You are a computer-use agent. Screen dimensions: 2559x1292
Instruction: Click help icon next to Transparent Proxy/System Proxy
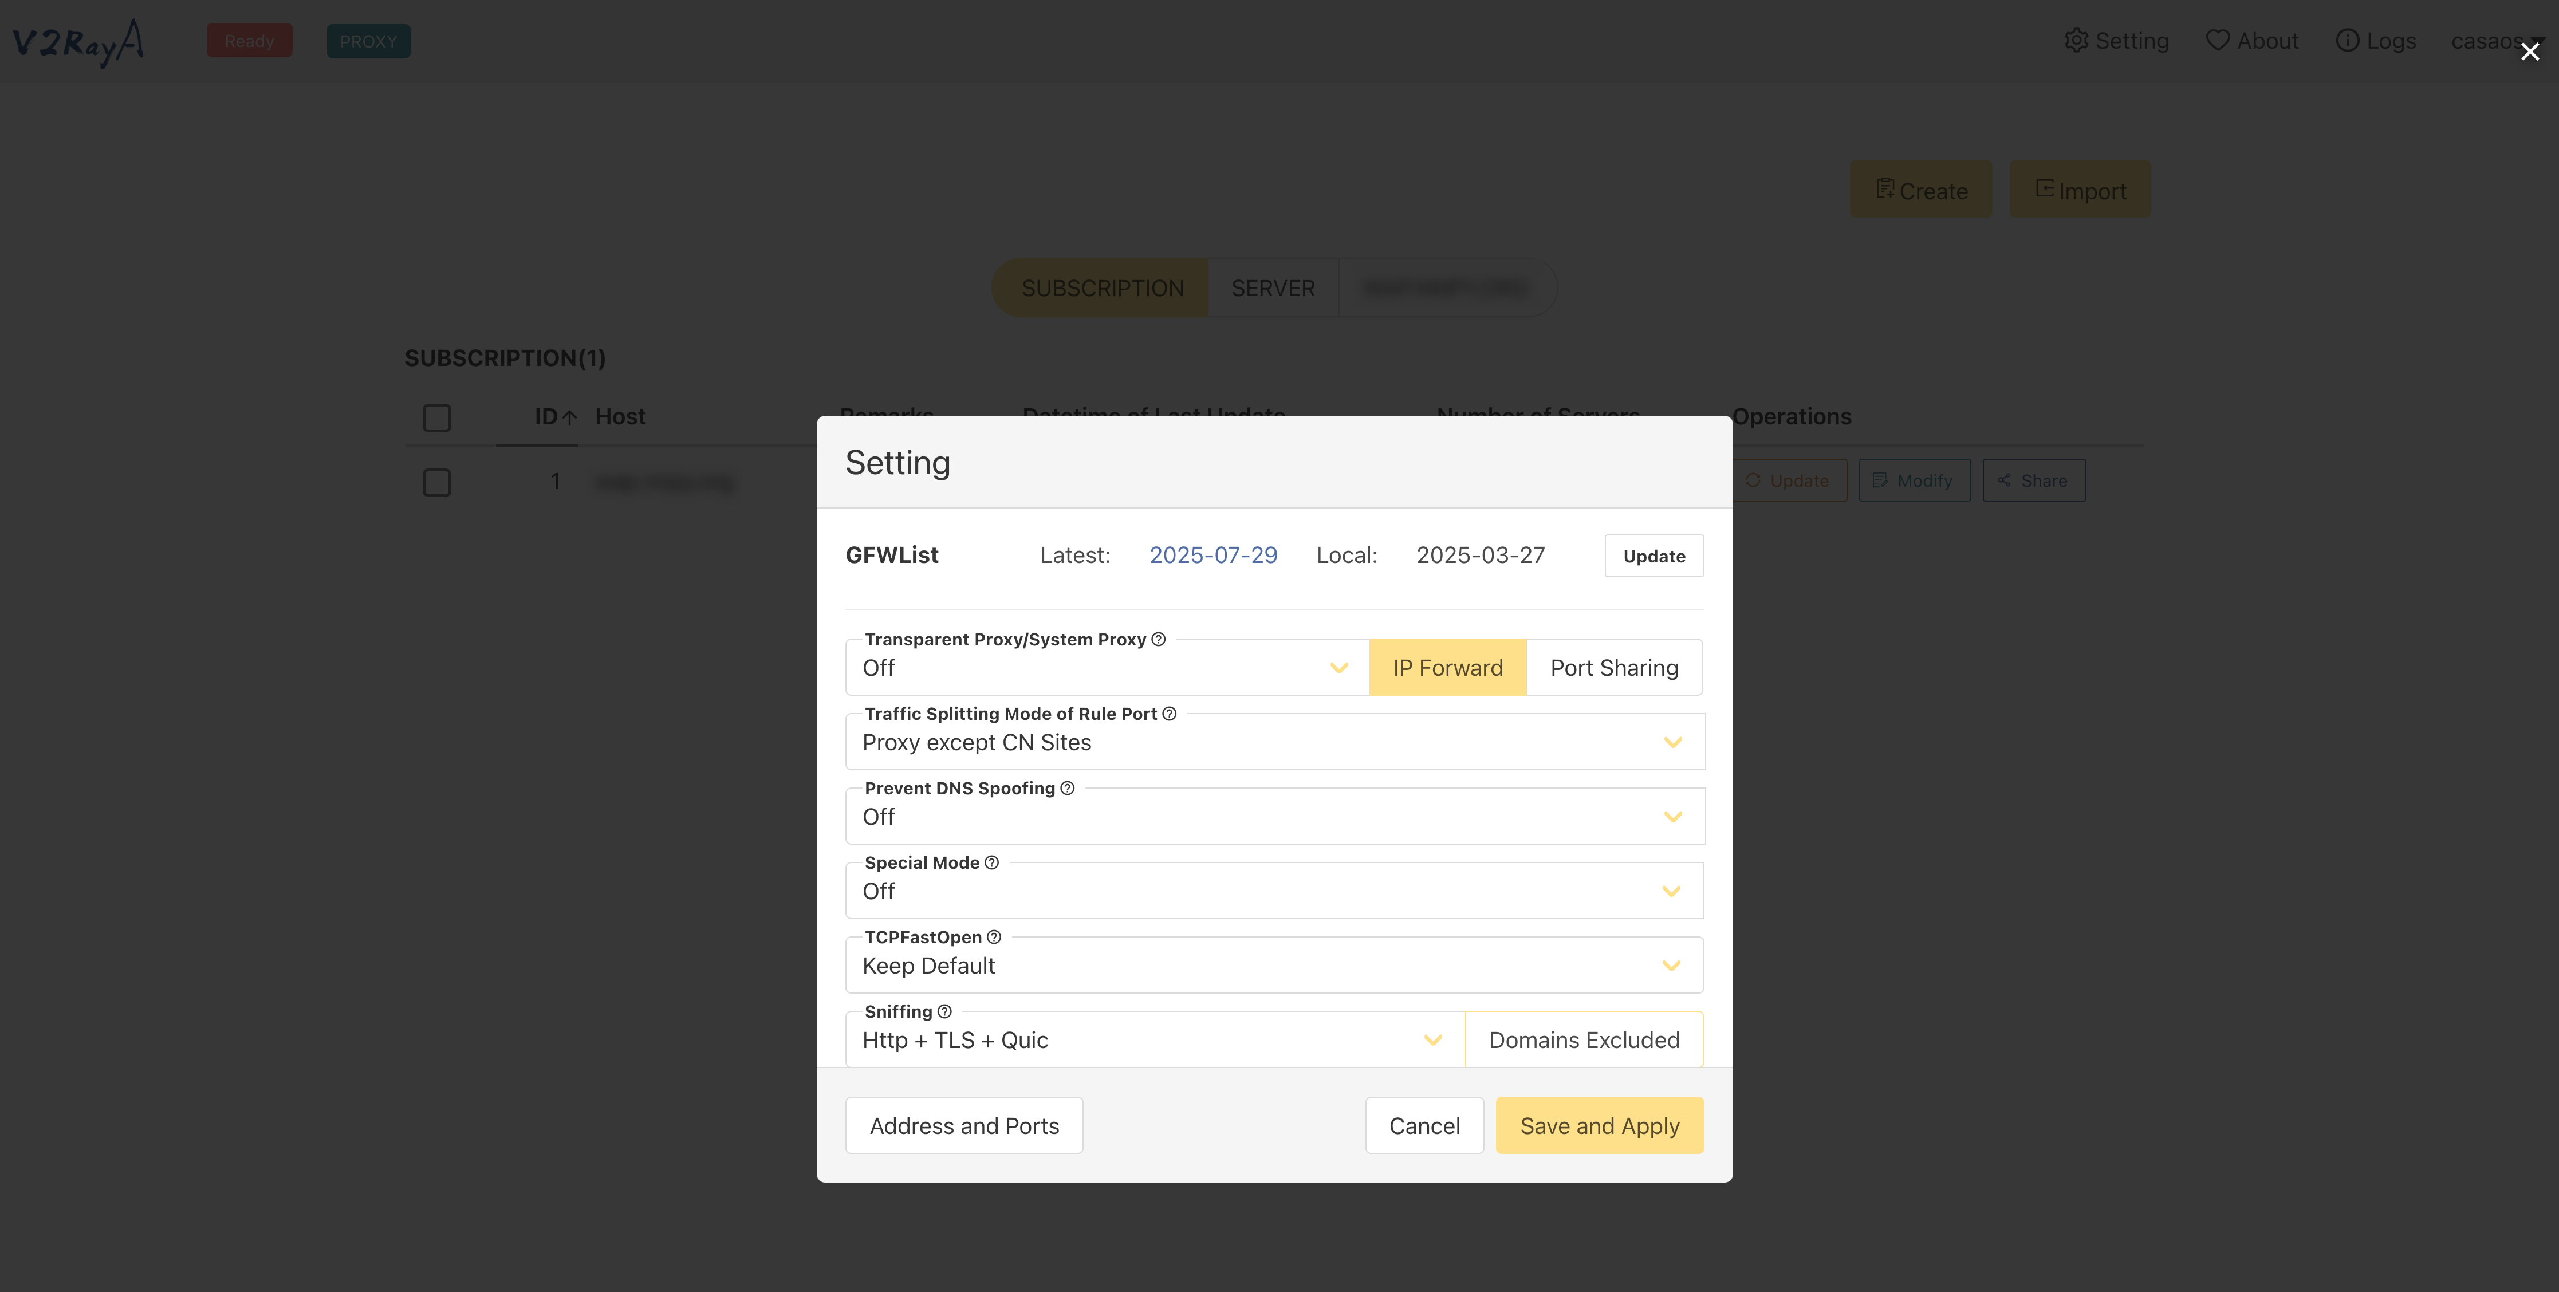1158,640
